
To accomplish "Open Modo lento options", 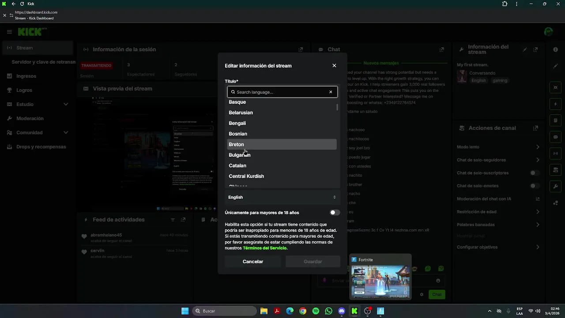I will click(x=498, y=147).
